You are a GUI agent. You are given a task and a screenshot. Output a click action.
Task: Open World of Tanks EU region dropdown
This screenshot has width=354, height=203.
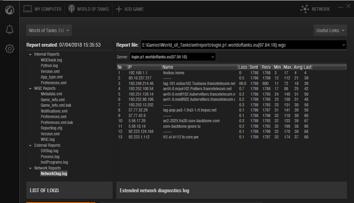tap(49, 30)
